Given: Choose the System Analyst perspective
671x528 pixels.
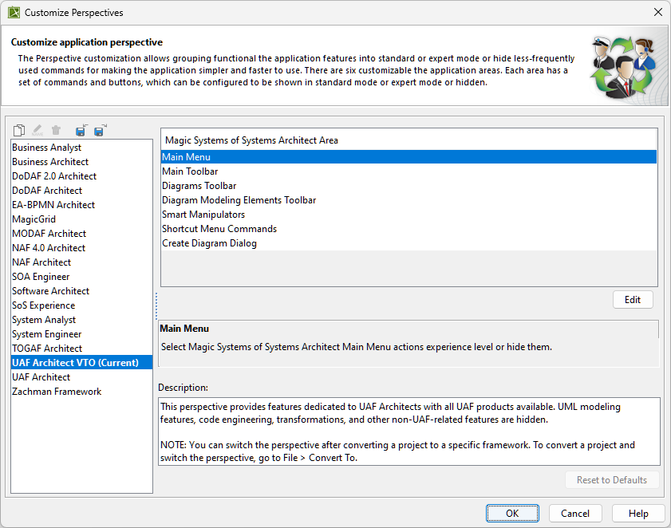Looking at the screenshot, I should (x=81, y=320).
